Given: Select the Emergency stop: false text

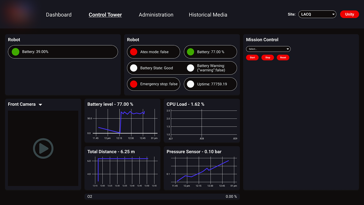Looking at the screenshot, I should click(x=159, y=84).
